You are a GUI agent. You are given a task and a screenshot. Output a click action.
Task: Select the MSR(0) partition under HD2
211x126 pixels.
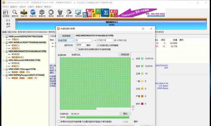tap(16, 54)
